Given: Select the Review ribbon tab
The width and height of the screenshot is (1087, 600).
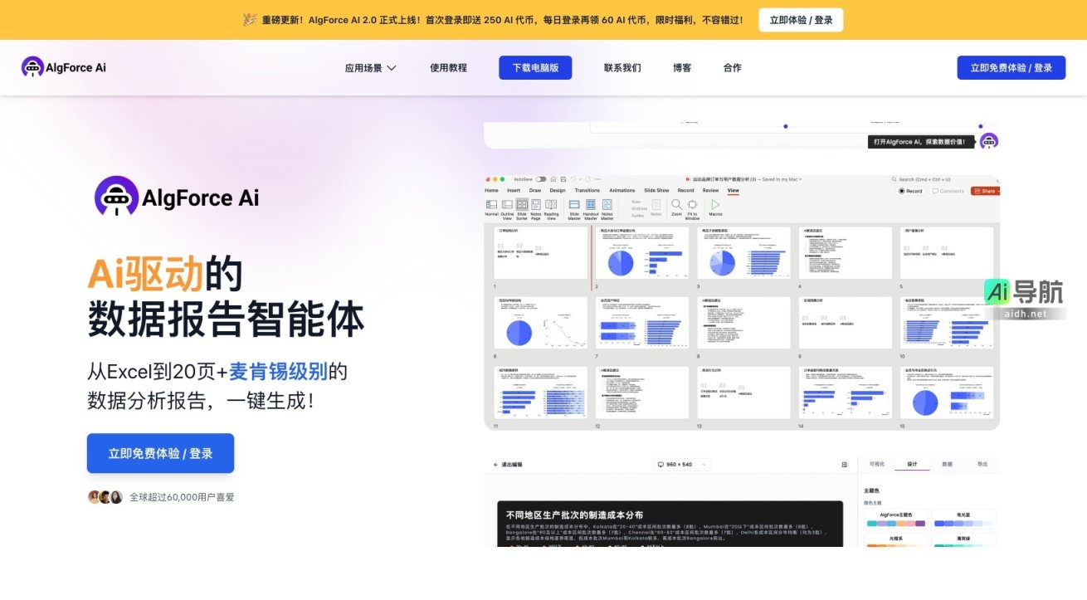Looking at the screenshot, I should click(x=710, y=190).
